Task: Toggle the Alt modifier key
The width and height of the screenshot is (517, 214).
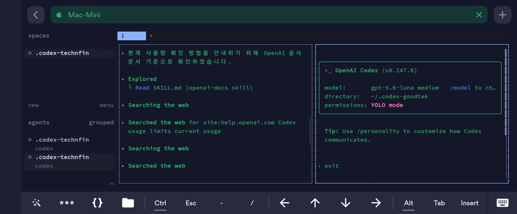Action: click(x=408, y=203)
